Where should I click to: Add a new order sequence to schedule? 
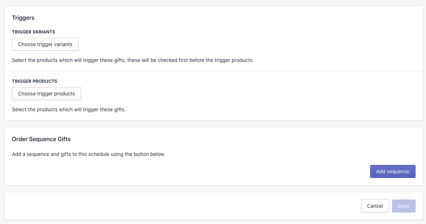point(392,171)
